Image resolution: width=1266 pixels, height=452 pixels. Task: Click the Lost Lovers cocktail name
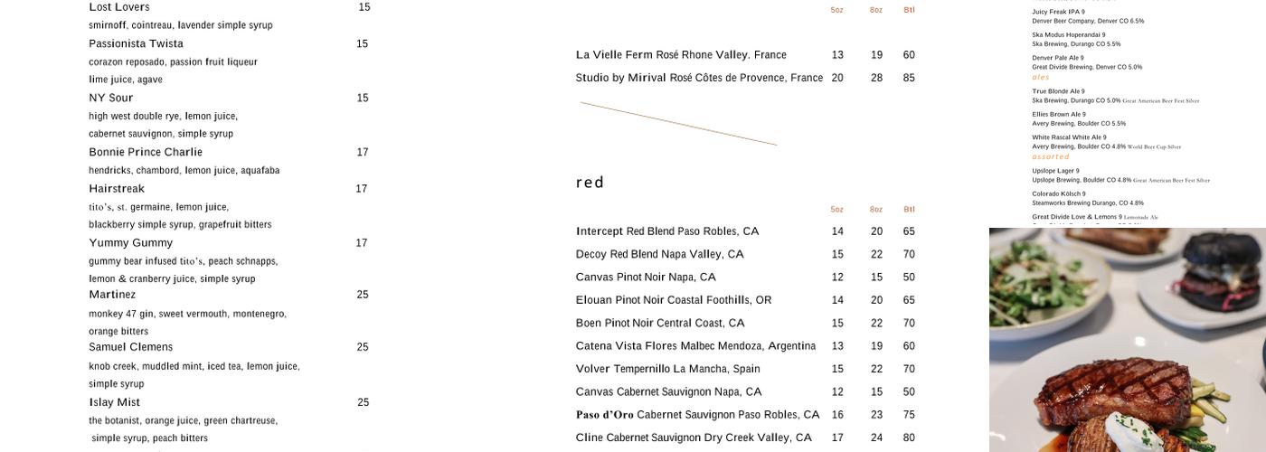pyautogui.click(x=119, y=7)
